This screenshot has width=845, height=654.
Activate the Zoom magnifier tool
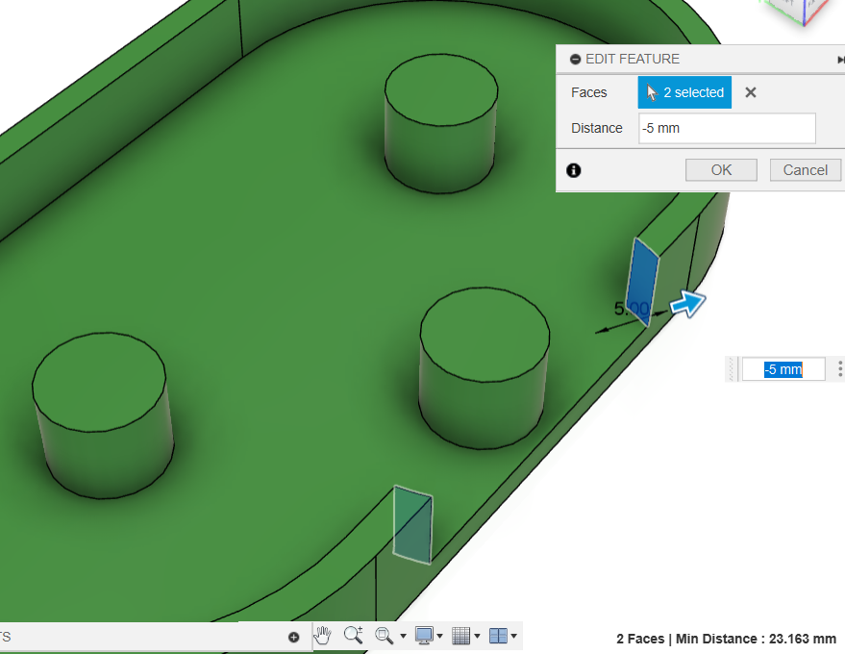tap(353, 635)
